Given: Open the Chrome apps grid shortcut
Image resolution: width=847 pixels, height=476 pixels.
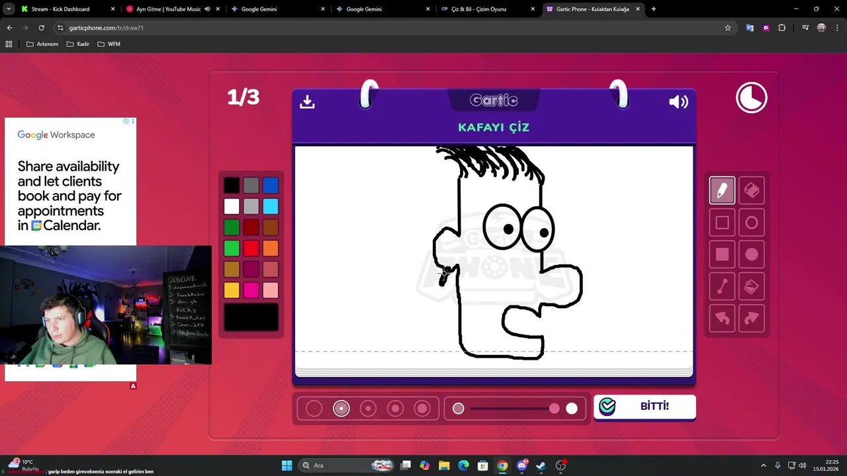Looking at the screenshot, I should (x=9, y=44).
